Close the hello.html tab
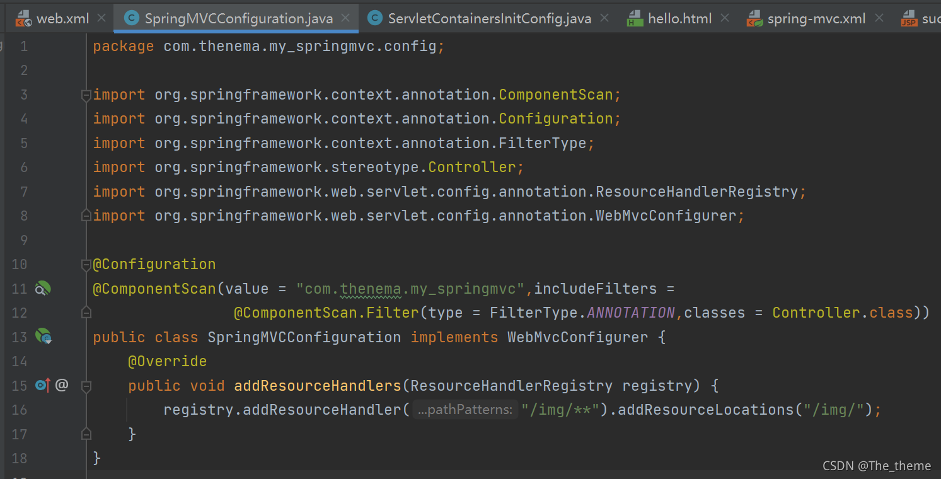This screenshot has width=941, height=479. point(725,18)
